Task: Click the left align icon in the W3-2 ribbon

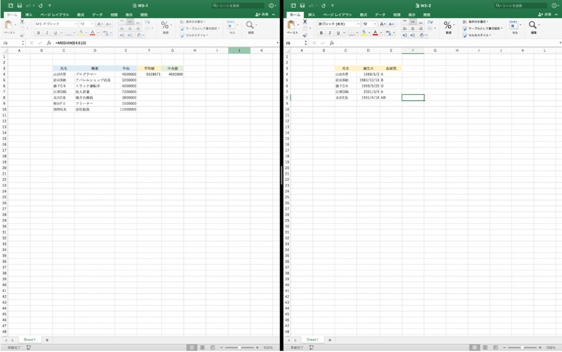Action: pos(405,29)
